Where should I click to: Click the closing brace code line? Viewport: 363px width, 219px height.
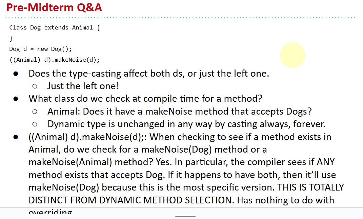tap(11, 38)
